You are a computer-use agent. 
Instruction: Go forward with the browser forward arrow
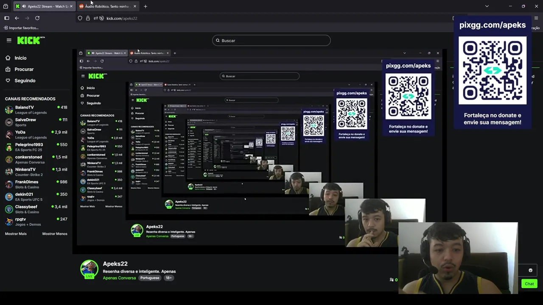point(27,18)
